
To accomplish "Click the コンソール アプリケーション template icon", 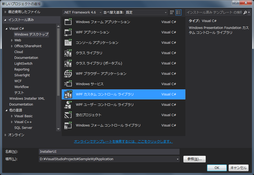I will tap(68, 42).
